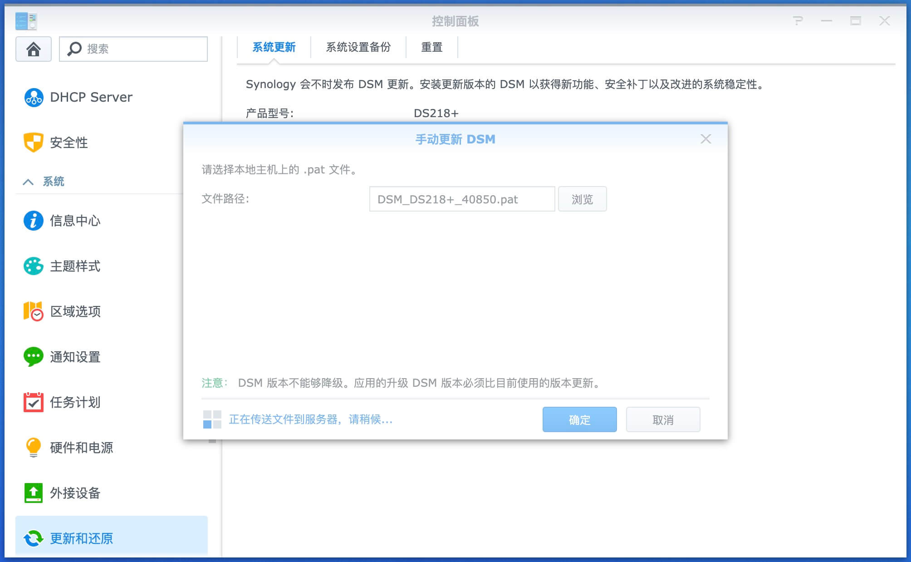Switch to 重置 tab
The width and height of the screenshot is (911, 562).
pos(432,47)
